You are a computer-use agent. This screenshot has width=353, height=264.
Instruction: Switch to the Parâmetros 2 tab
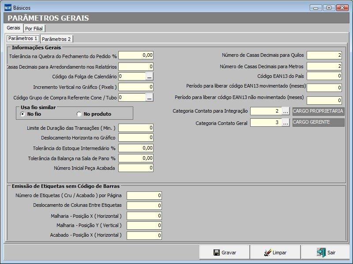coord(56,39)
